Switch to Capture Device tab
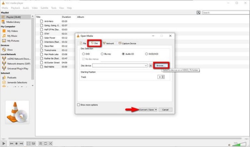250x147 pixels. click(127, 43)
